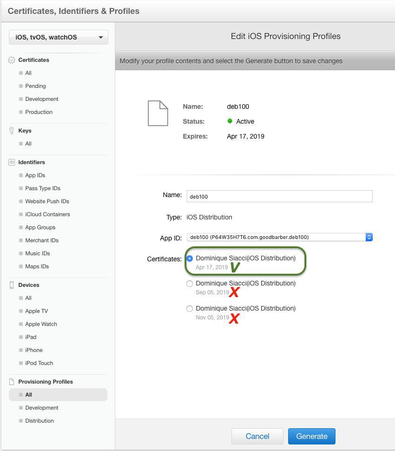Viewport: 395px width, 451px height.
Task: Click the Keys section key icon
Action: pyautogui.click(x=12, y=131)
